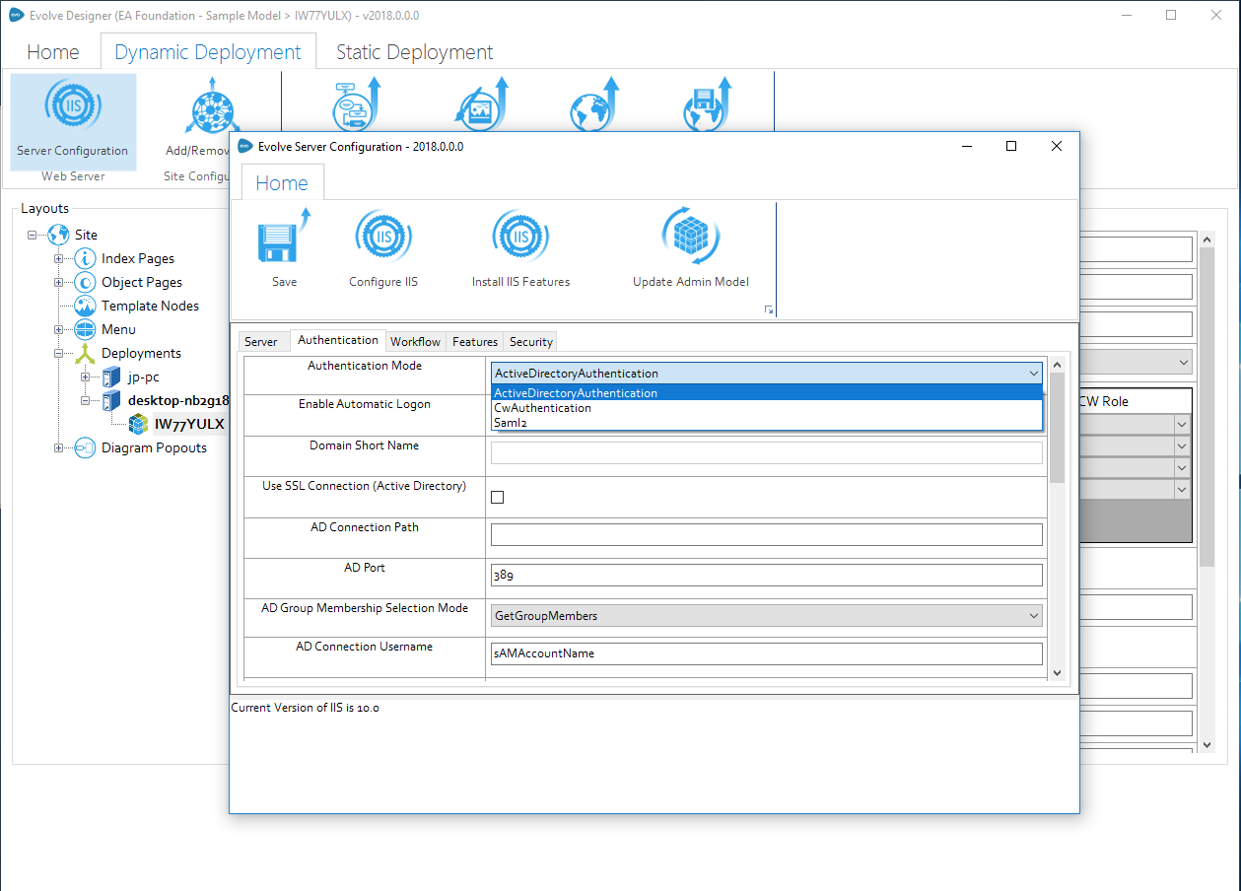The width and height of the screenshot is (1241, 891).
Task: Open the Security tab
Action: point(530,342)
